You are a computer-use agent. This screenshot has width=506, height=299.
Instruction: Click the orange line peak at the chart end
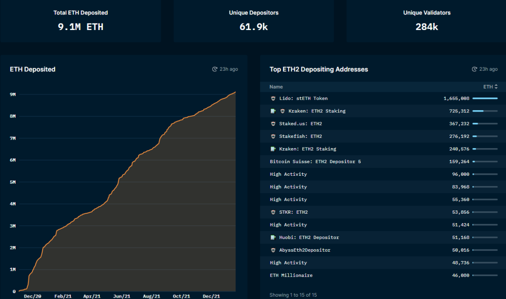pos(235,92)
